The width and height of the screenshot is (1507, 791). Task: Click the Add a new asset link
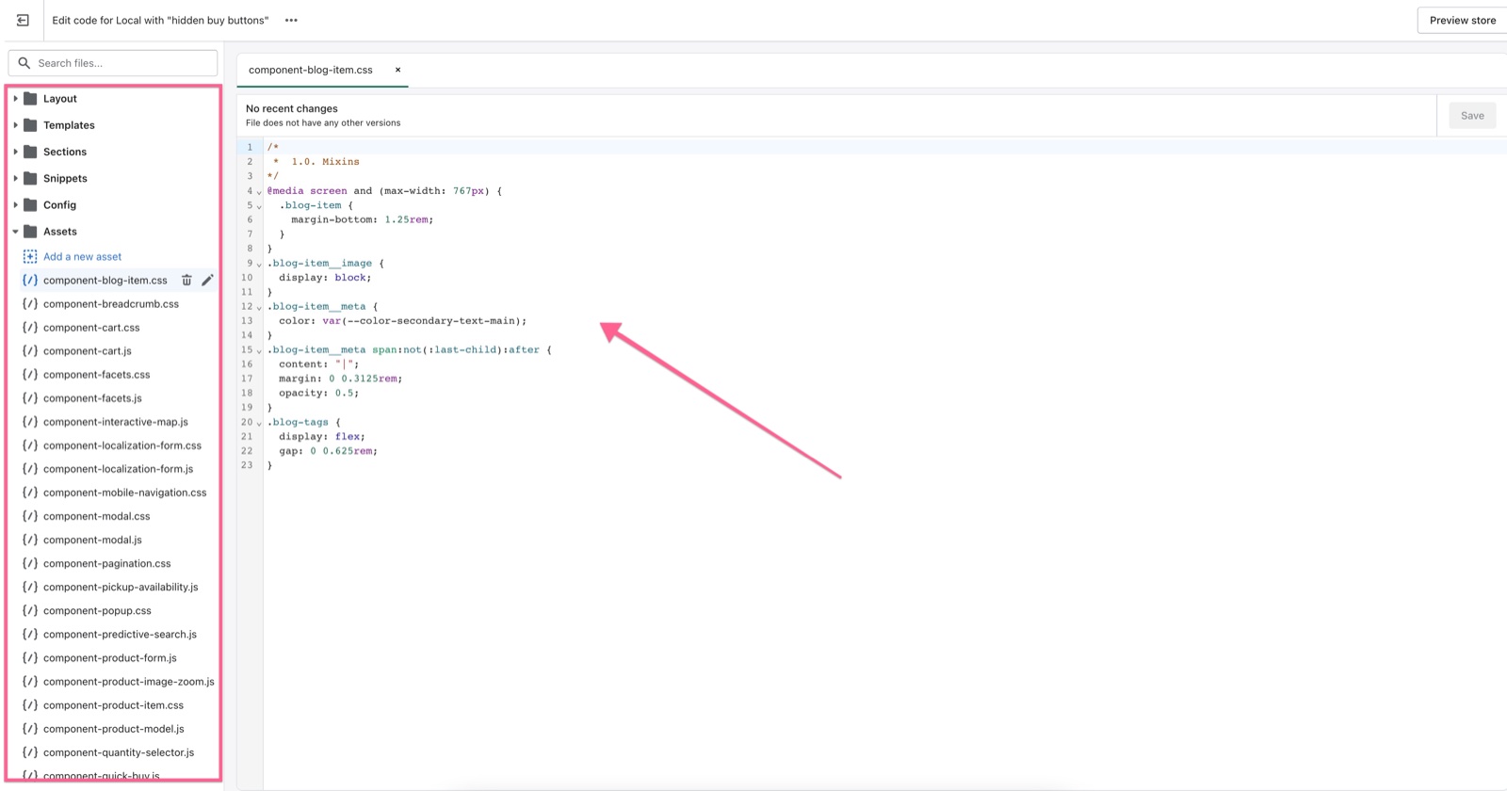[x=82, y=256]
